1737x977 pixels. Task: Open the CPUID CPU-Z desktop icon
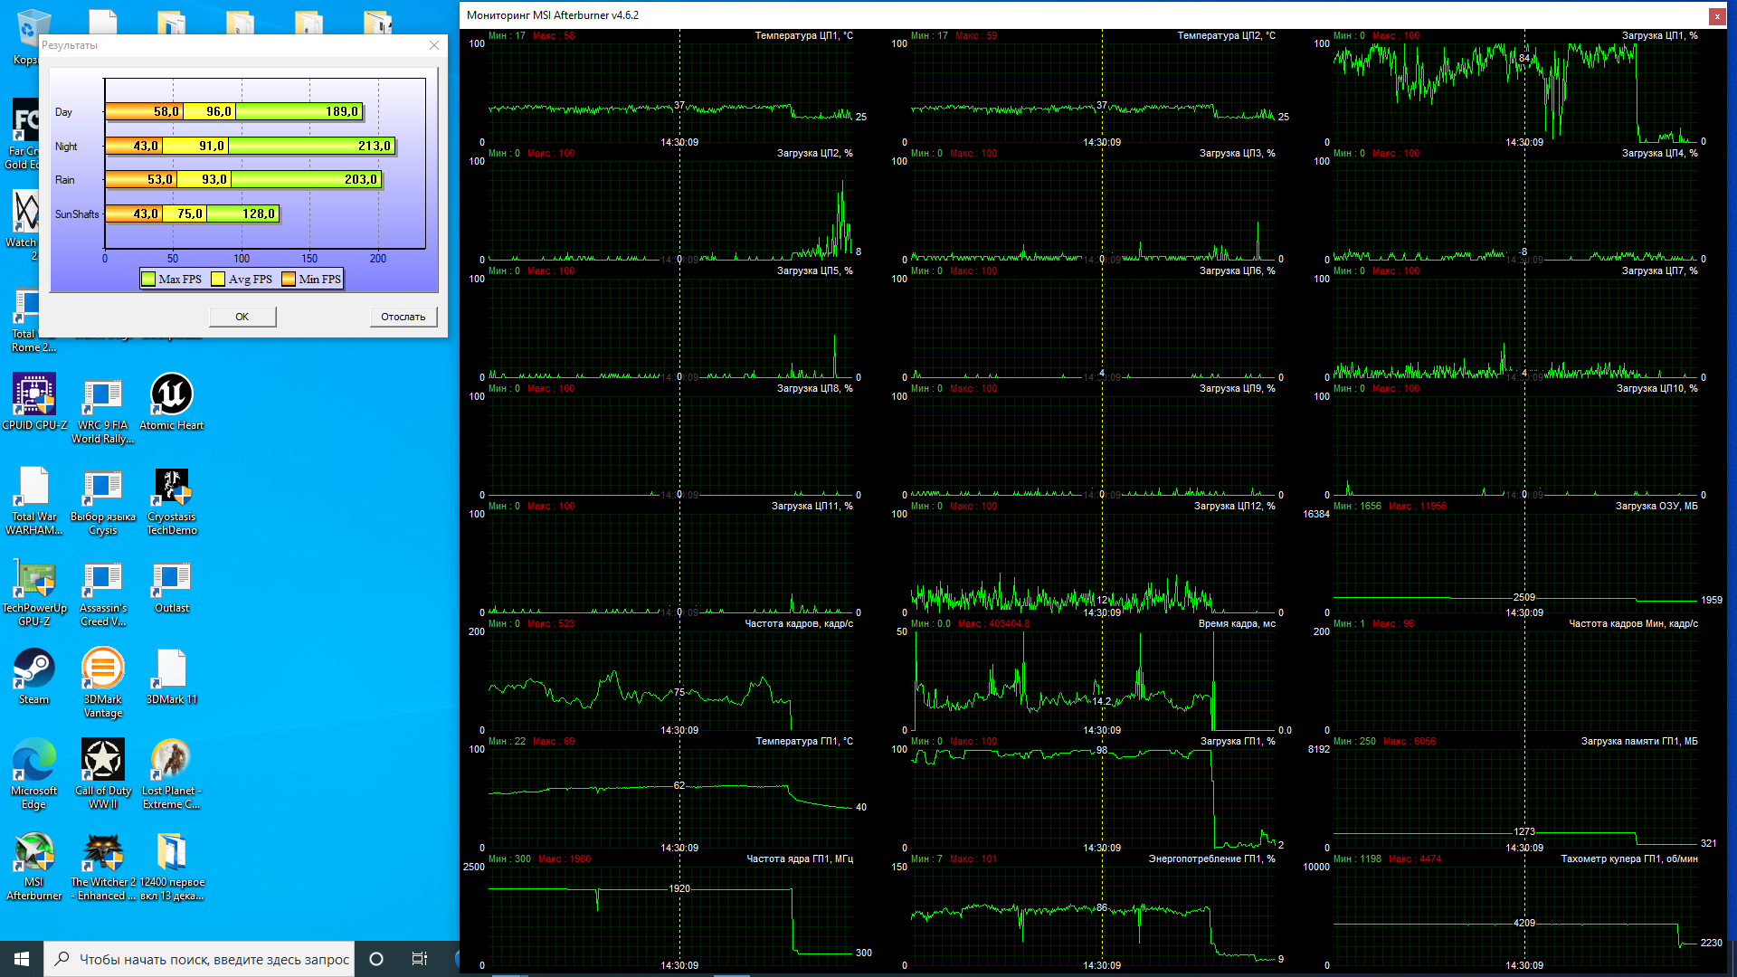[x=34, y=395]
